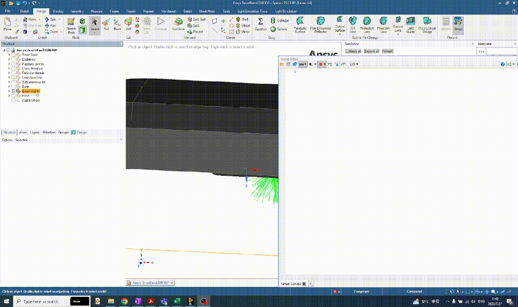This screenshot has height=307, width=518.
Task: Click the Mirror tool
Action: (243, 32)
